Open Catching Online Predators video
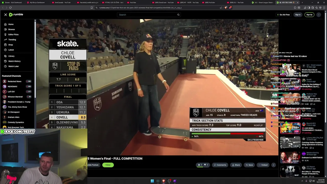Image resolution: width=327 pixels, height=184 pixels. [290, 143]
